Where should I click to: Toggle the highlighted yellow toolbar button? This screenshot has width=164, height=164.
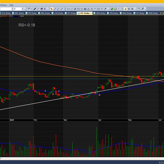coord(125,9)
